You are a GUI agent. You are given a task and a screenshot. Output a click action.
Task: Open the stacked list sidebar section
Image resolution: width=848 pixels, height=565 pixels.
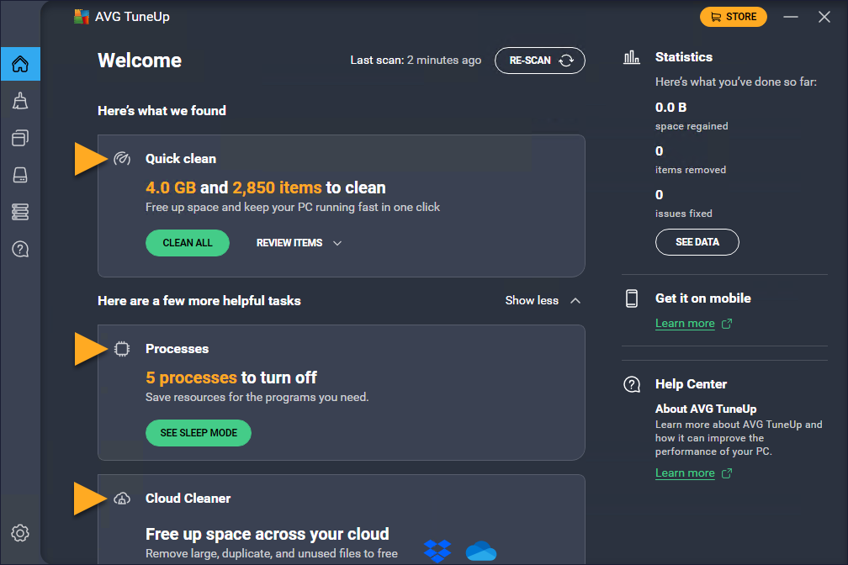tap(20, 211)
